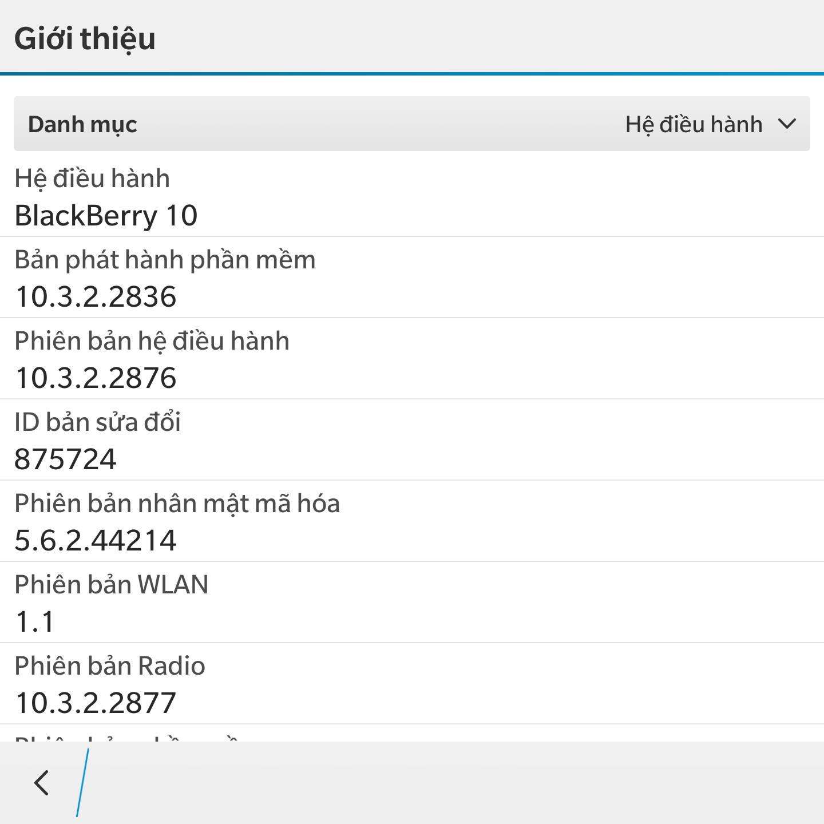Select 'Phiên bản hệ điều hành' label

click(x=152, y=341)
